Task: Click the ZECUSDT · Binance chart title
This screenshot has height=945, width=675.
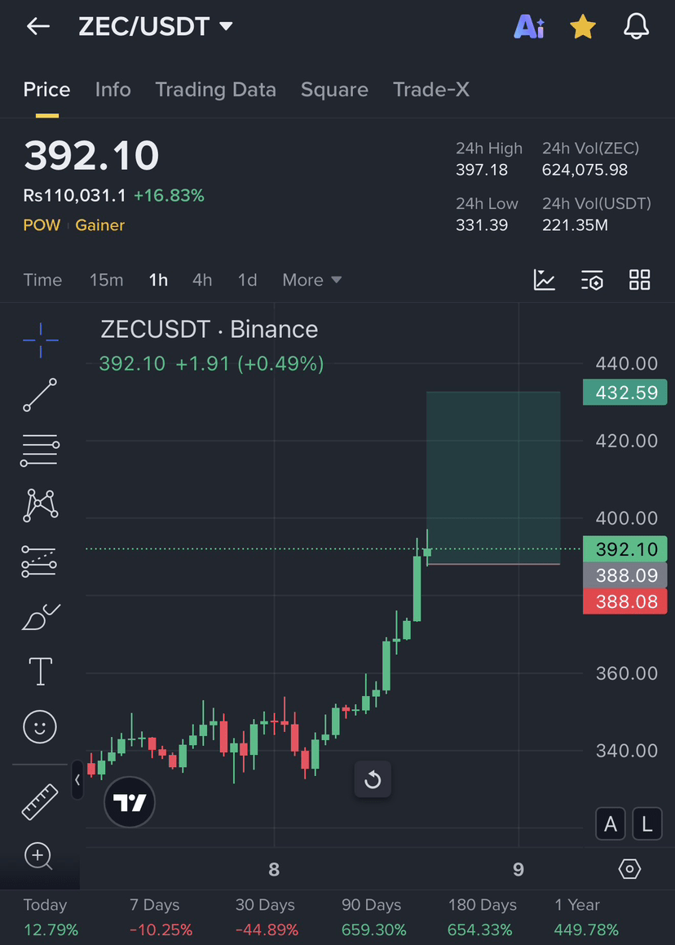Action: (x=209, y=330)
